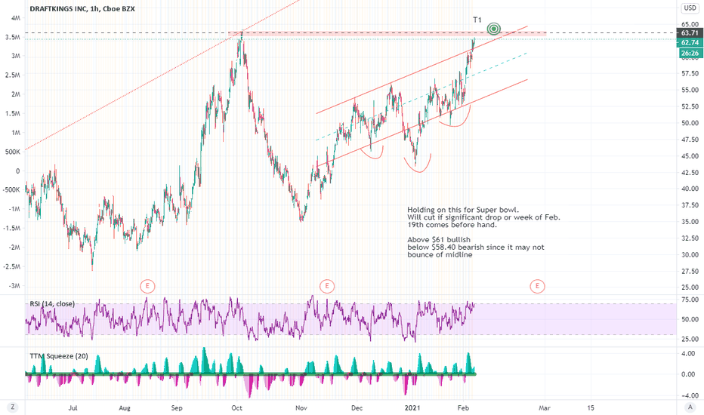This screenshot has width=704, height=415.
Task: Click the 4.00 TTM Squeeze axis value
Action: click(688, 354)
